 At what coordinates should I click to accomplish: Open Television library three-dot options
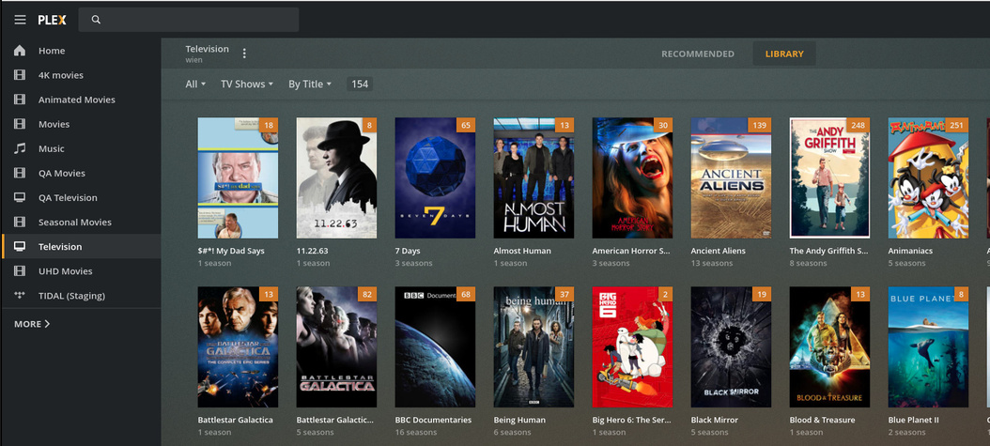pos(244,54)
